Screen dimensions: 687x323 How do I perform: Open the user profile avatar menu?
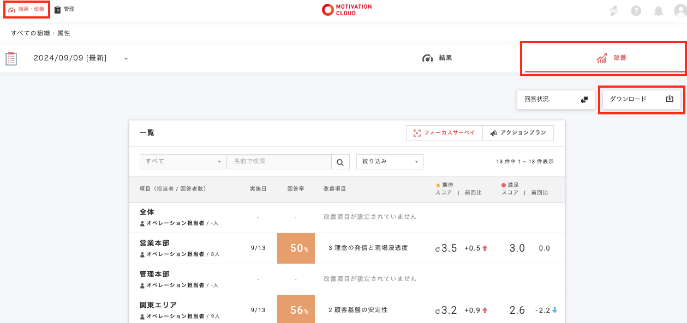click(680, 11)
